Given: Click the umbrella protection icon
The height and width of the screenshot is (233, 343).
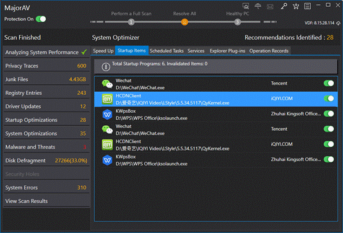Looking at the screenshot, I should tap(258, 6).
